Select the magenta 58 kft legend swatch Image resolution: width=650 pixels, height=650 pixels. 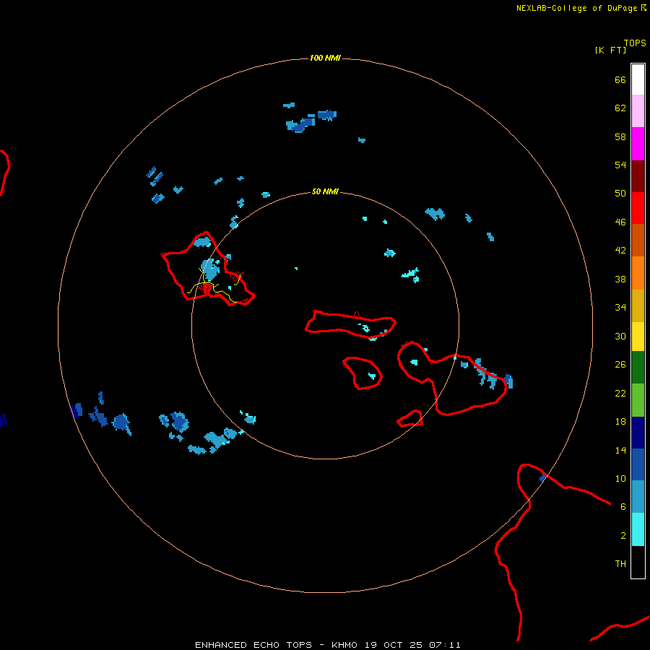(x=638, y=144)
